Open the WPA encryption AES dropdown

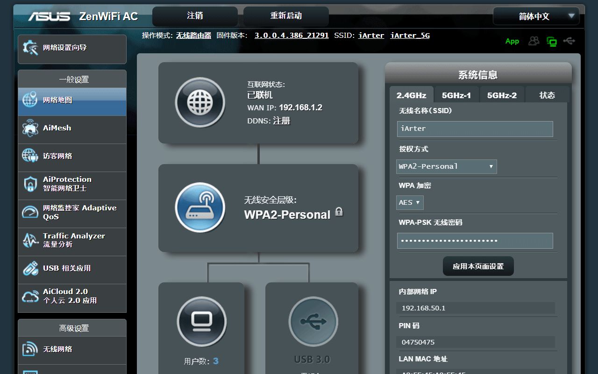[x=410, y=202]
